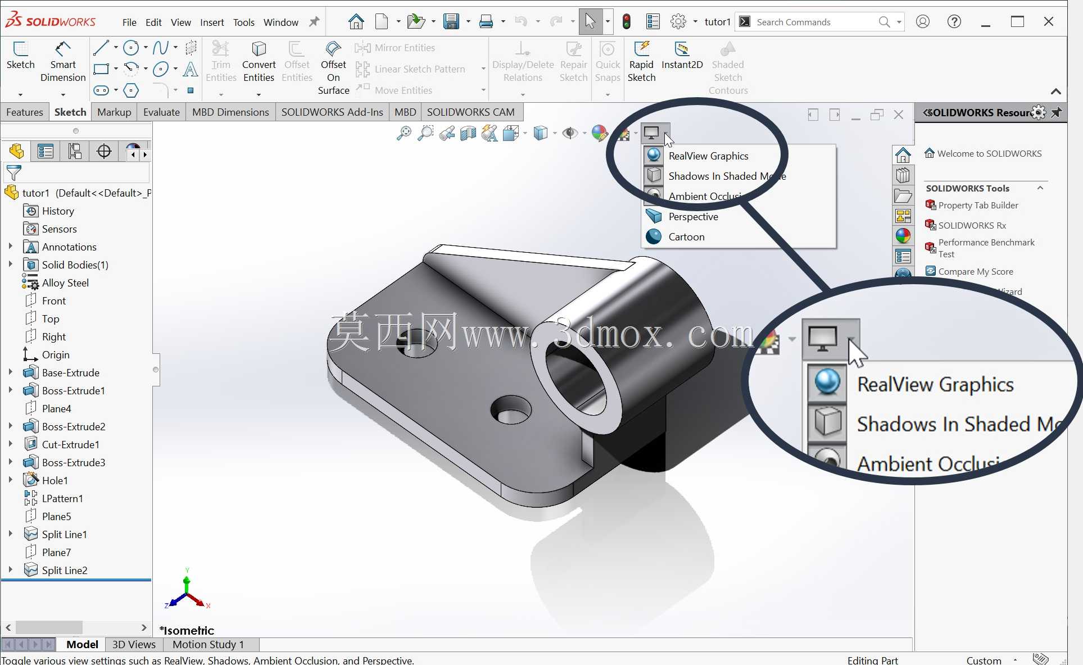
Task: Open FeatureManager design tree tab
Action: (x=16, y=151)
